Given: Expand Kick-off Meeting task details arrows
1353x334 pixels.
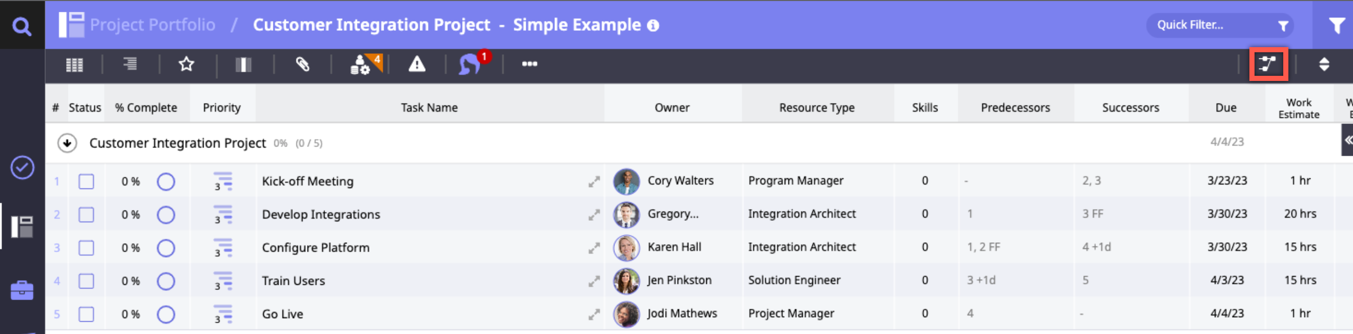Looking at the screenshot, I should pyautogui.click(x=594, y=181).
